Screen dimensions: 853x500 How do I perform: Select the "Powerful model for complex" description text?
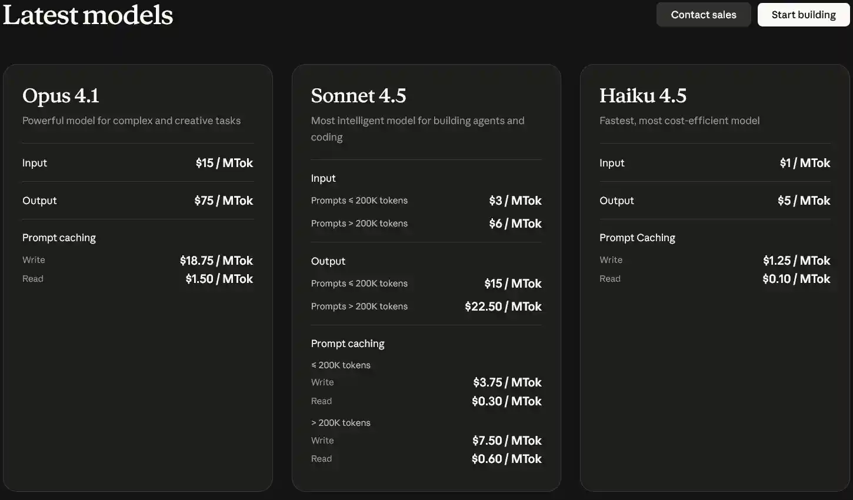[131, 121]
